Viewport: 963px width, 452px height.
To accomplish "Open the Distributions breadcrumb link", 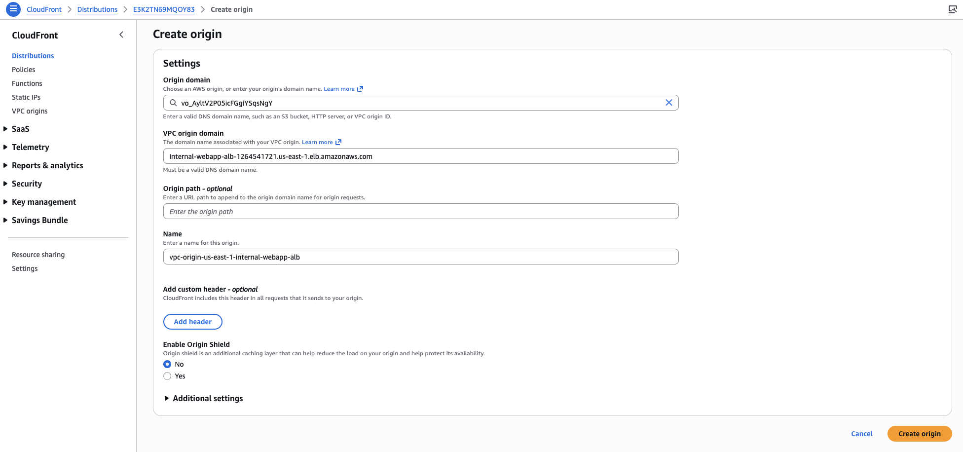I will 97,9.
